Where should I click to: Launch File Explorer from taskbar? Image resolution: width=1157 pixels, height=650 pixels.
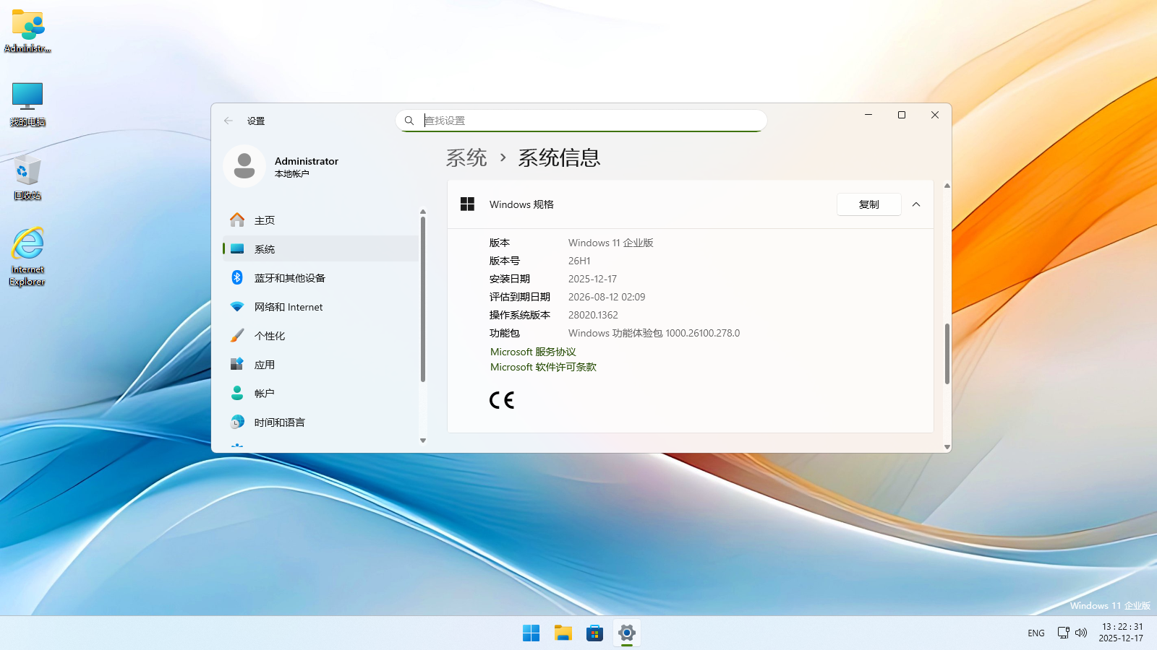[x=563, y=633]
